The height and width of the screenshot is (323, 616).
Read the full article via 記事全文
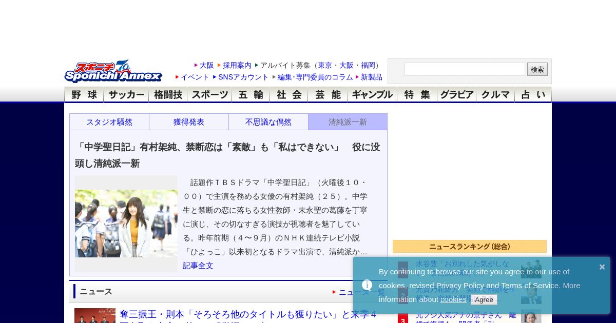click(x=198, y=266)
